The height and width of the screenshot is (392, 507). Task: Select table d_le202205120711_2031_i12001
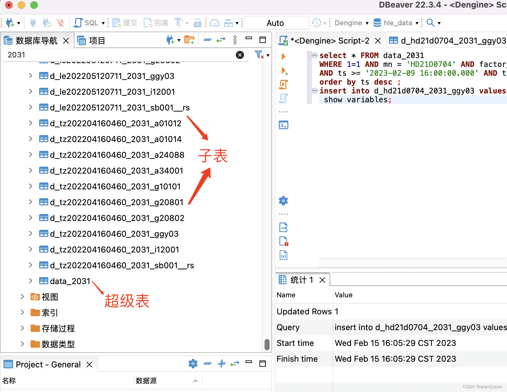pos(112,92)
